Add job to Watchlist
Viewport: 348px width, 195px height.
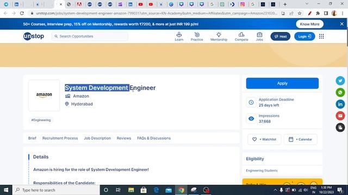[x=264, y=139]
